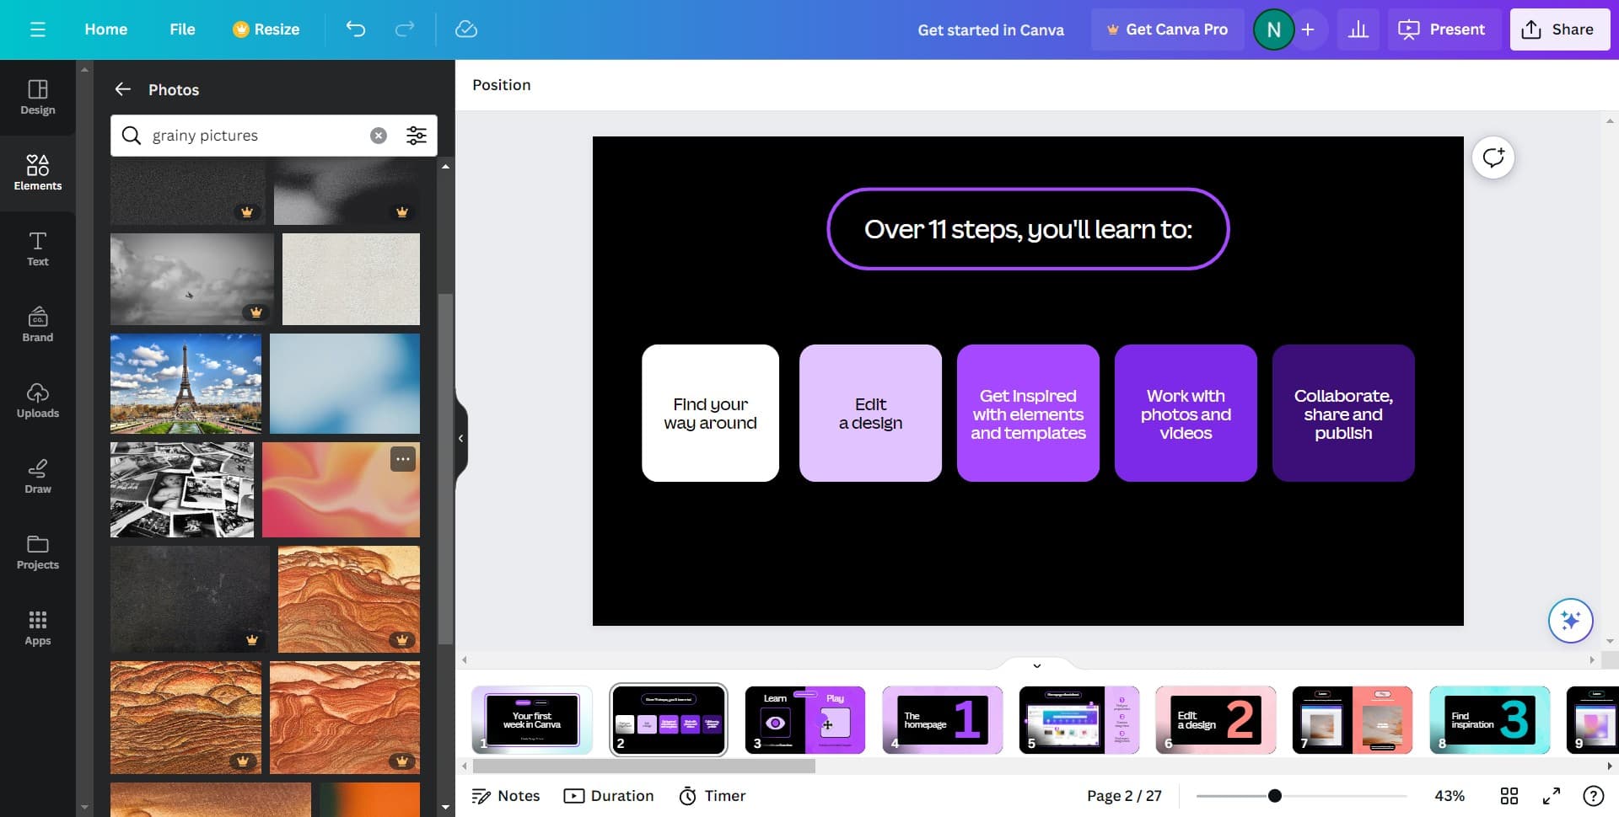Screen dimensions: 1619x817
Task: Adjust the zoom slider handle
Action: click(x=1275, y=796)
